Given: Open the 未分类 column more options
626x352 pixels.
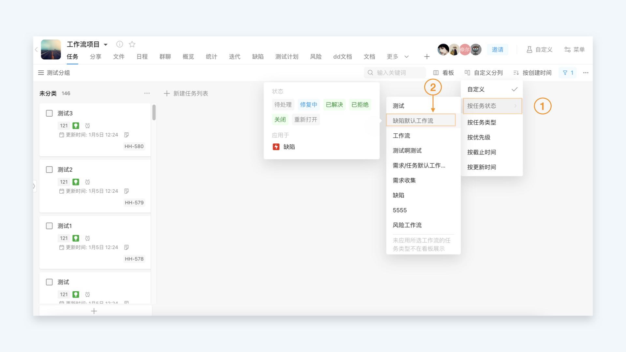Looking at the screenshot, I should click(147, 93).
